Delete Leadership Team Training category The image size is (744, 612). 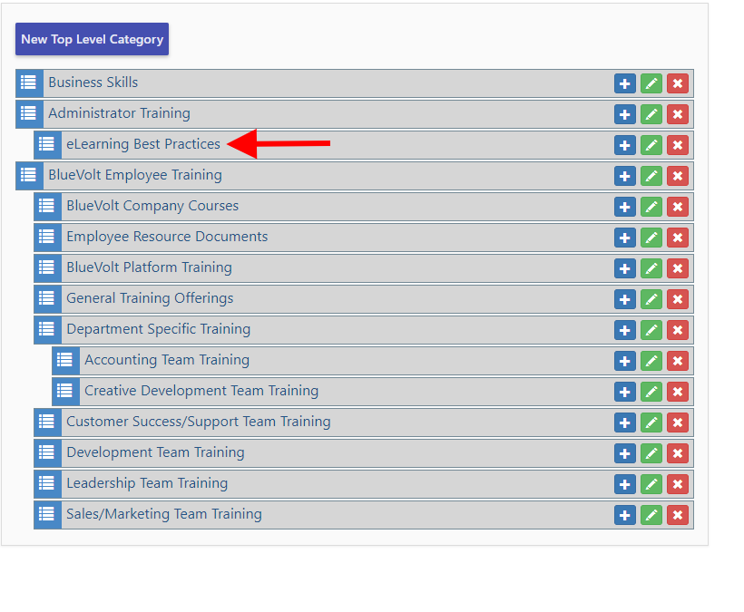click(x=678, y=484)
